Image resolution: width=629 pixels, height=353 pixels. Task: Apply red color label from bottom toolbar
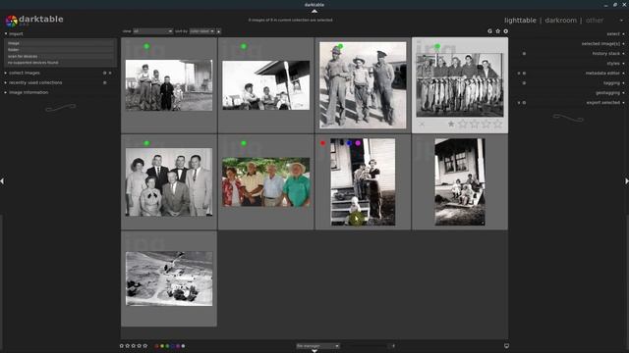pos(157,346)
